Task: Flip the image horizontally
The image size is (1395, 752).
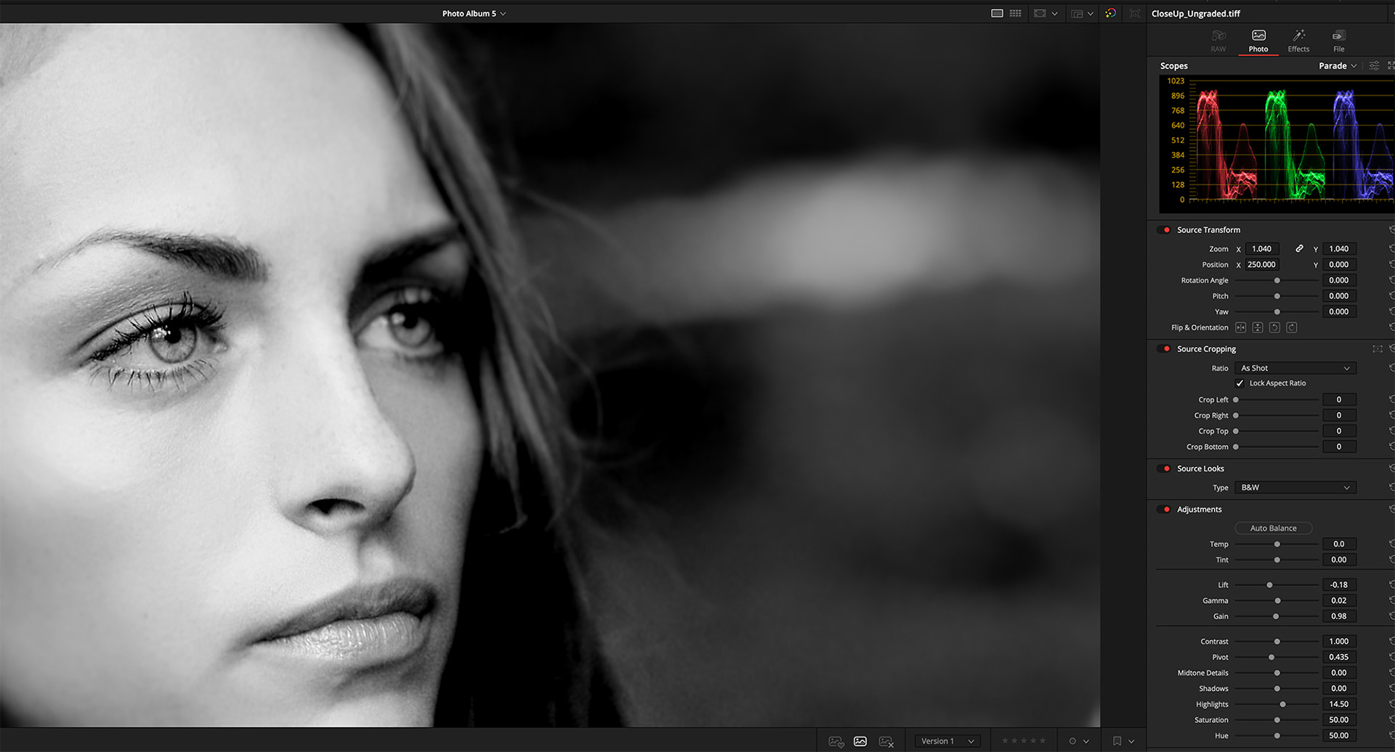Action: (x=1240, y=327)
